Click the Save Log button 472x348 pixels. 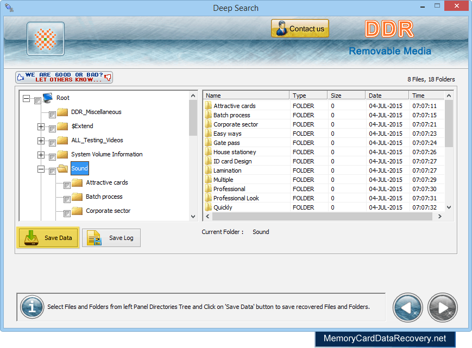(x=111, y=238)
